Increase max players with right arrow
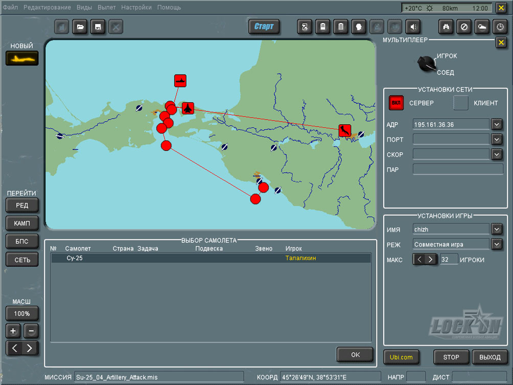 (x=431, y=259)
